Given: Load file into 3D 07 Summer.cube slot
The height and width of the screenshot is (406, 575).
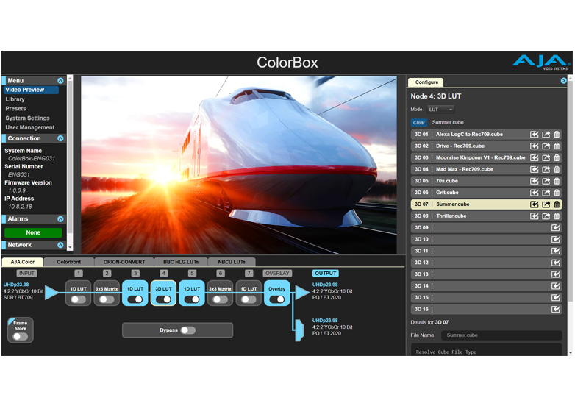Looking at the screenshot, I should coord(535,204).
